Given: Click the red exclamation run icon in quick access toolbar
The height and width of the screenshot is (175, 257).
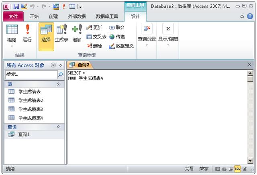Looking at the screenshot, I should [64, 6].
